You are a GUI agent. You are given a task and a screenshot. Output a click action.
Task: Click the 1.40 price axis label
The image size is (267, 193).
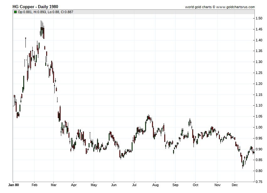[259, 40]
